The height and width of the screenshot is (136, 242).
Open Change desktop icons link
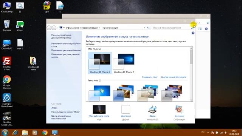pyautogui.click(x=66, y=45)
